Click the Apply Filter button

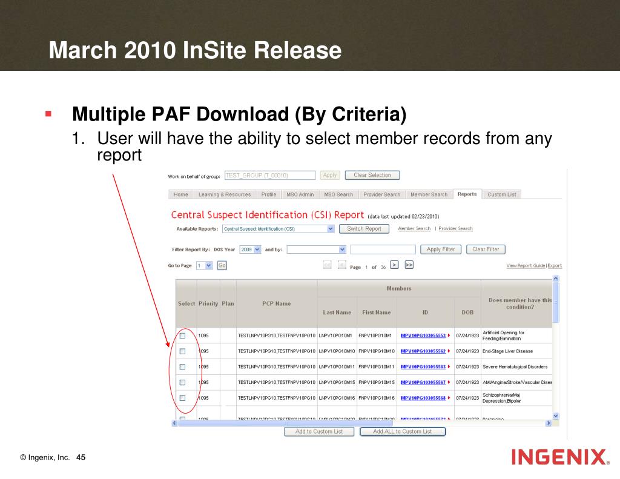tap(441, 249)
